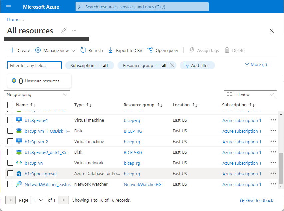Click Create to add a resource
This screenshot has height=211, width=284.
tap(20, 50)
